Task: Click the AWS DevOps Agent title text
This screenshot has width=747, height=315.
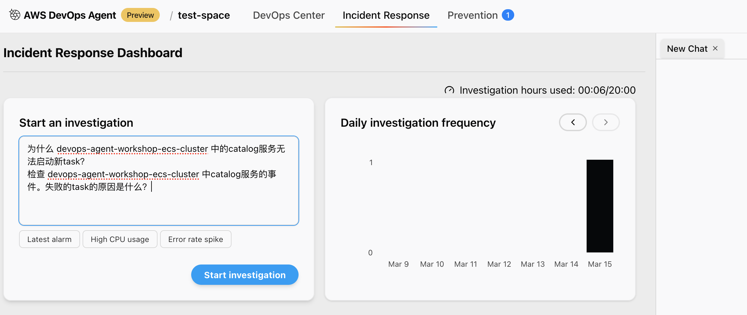Action: [70, 15]
